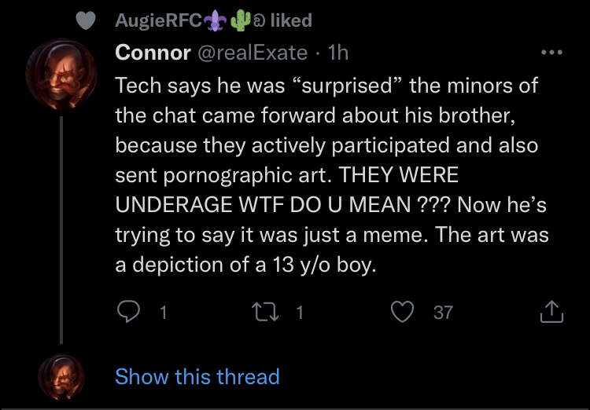Click the reply count of 1
Image resolution: width=590 pixels, height=410 pixels.
click(163, 313)
